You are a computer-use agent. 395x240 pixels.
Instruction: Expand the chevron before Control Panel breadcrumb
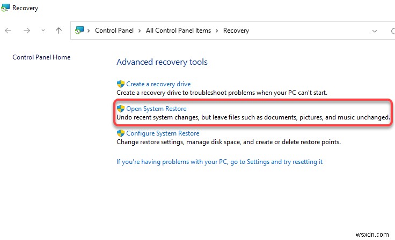[x=89, y=31]
